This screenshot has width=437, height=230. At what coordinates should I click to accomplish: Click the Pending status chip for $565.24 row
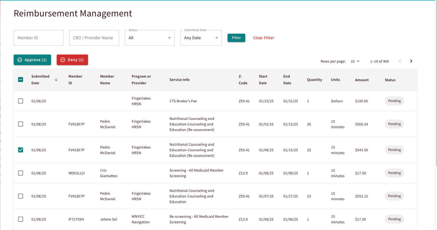coord(394,124)
